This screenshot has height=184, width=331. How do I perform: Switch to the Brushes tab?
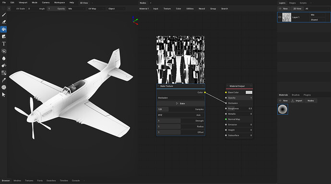pos(296,95)
